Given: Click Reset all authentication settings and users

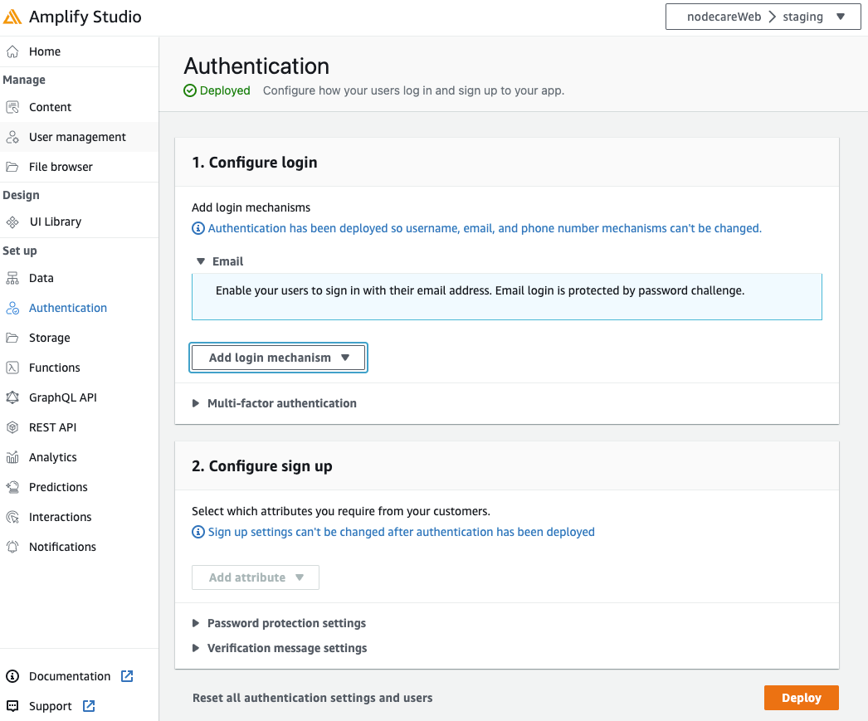Looking at the screenshot, I should [312, 697].
